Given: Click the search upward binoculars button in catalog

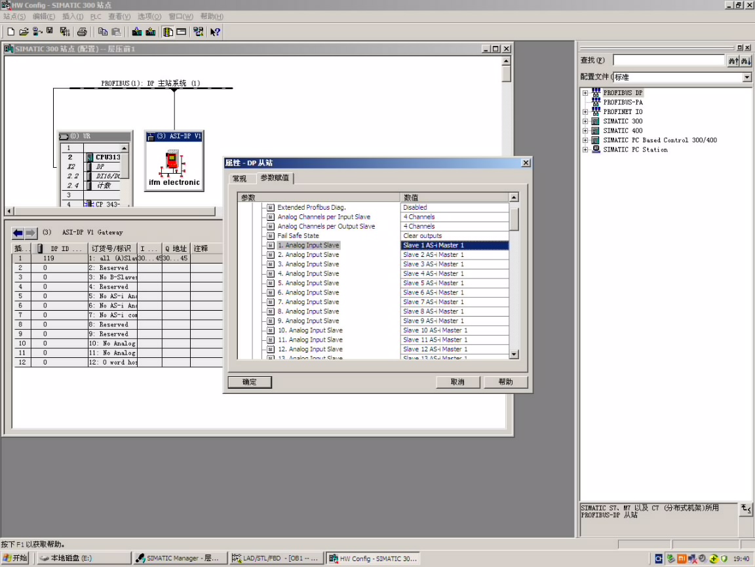Looking at the screenshot, I should click(733, 61).
